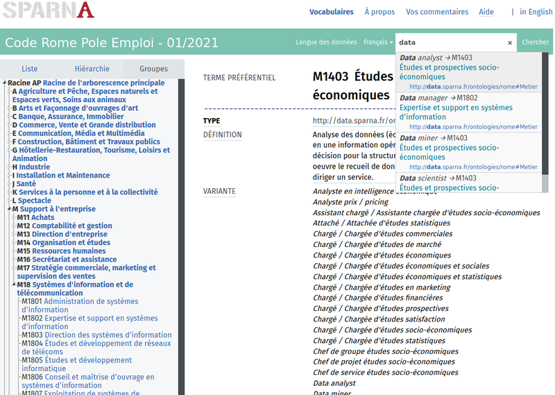Viewport: 555px width, 395px height.
Task: Click the Chercher search button
Action: pyautogui.click(x=535, y=42)
